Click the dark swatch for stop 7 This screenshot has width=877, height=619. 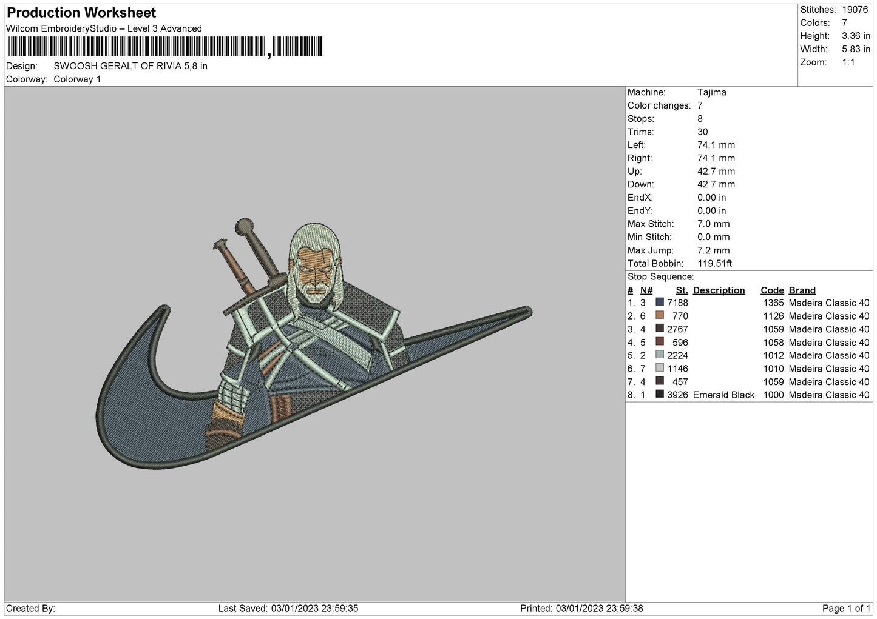(x=660, y=381)
